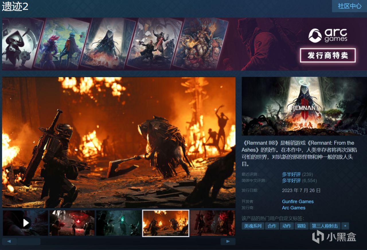The width and height of the screenshot is (367, 250).
Task: Click the screenshot strip scrollbar handle
Action: click(x=29, y=242)
